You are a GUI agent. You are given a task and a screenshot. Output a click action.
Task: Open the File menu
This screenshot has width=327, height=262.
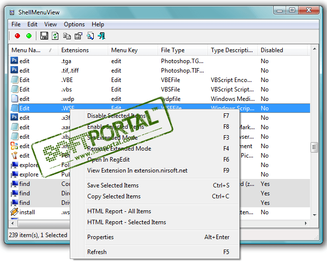pyautogui.click(x=16, y=24)
